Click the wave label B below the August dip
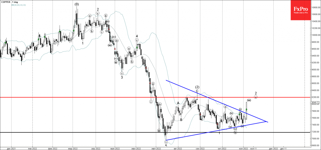Screen dimensions: 321x150 pos(181,119)
